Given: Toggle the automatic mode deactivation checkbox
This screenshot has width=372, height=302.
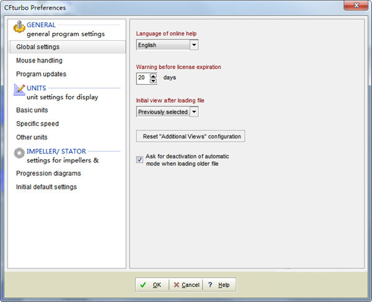Looking at the screenshot, I should click(x=139, y=160).
